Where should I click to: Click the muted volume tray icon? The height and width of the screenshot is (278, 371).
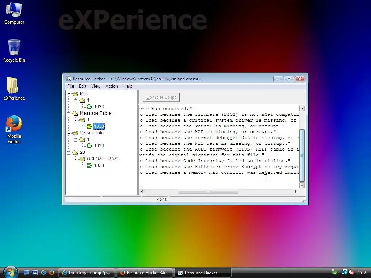click(351, 273)
